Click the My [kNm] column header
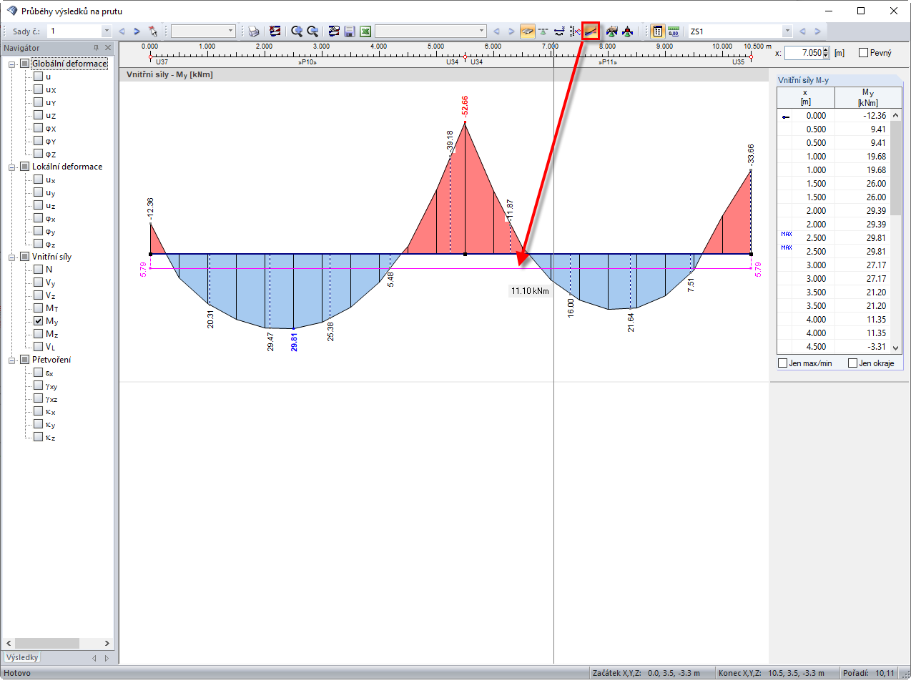 pos(867,97)
